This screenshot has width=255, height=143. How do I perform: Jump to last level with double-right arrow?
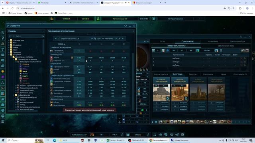pyautogui.click(x=123, y=39)
